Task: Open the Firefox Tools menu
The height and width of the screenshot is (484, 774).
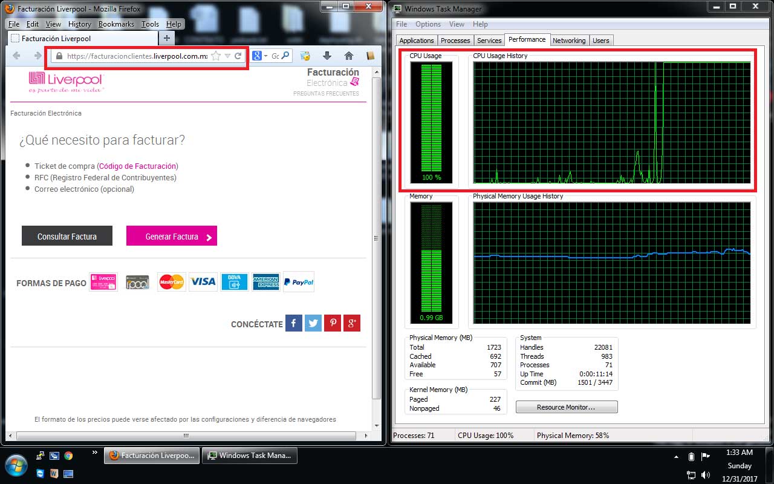Action: click(150, 24)
